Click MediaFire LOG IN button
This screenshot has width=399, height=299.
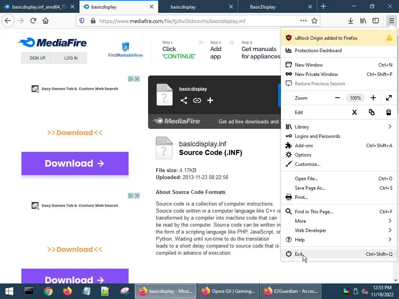(x=71, y=58)
